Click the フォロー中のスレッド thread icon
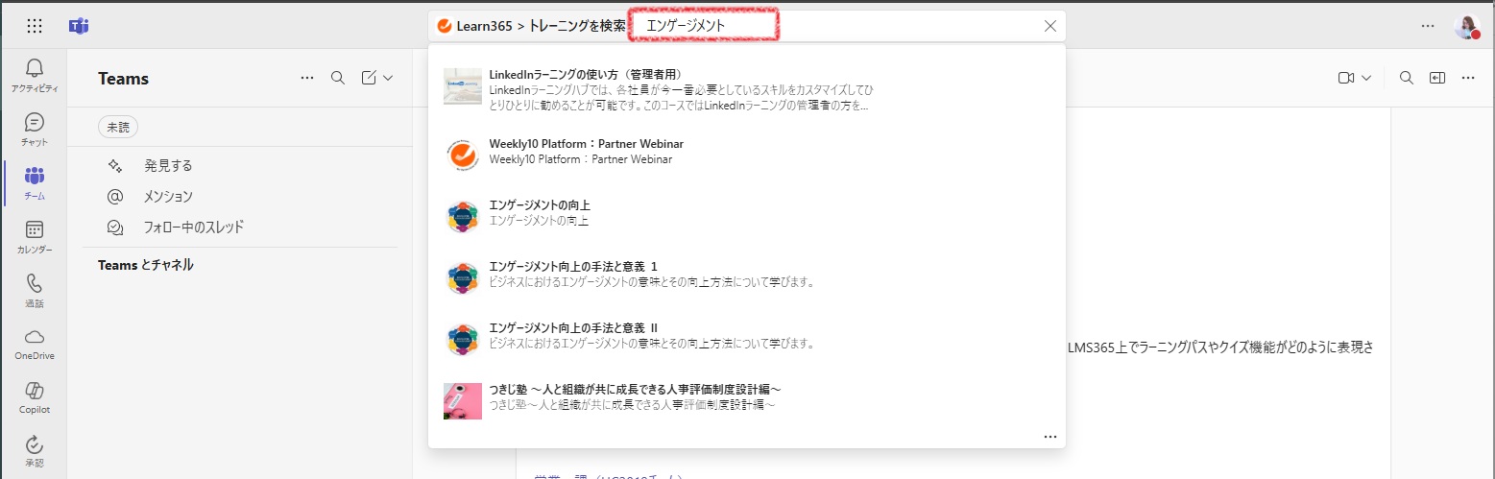 point(115,228)
